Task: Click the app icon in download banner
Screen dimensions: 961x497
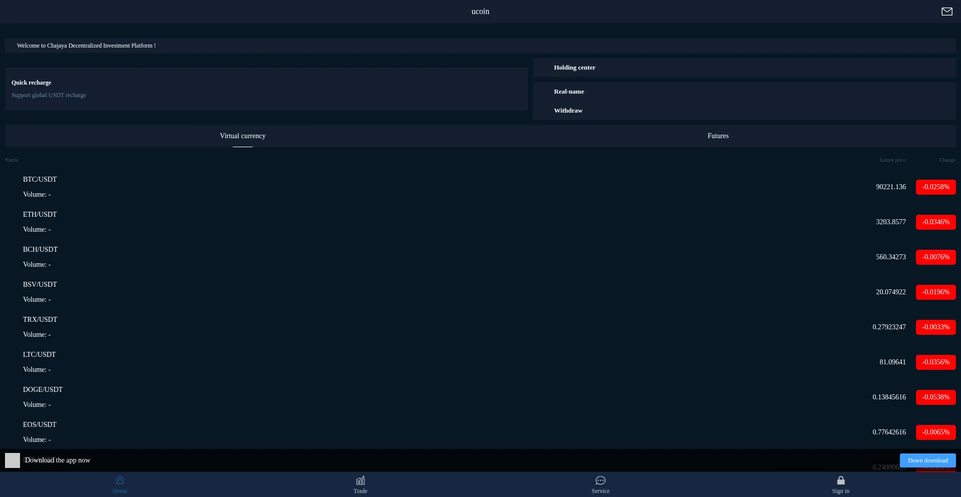Action: [13, 460]
